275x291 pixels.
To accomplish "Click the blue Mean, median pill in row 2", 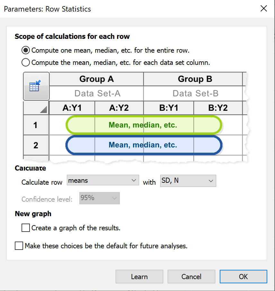I will pos(143,145).
